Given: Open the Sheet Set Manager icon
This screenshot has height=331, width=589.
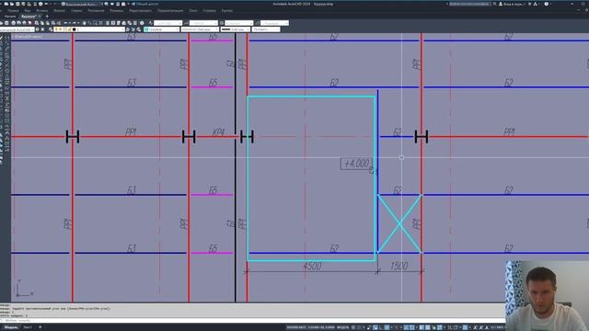Looking at the screenshot, I should click(x=123, y=23).
